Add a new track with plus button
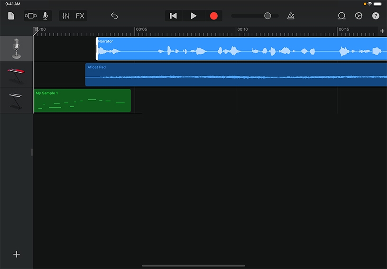Image resolution: width=387 pixels, height=269 pixels. pos(17,254)
